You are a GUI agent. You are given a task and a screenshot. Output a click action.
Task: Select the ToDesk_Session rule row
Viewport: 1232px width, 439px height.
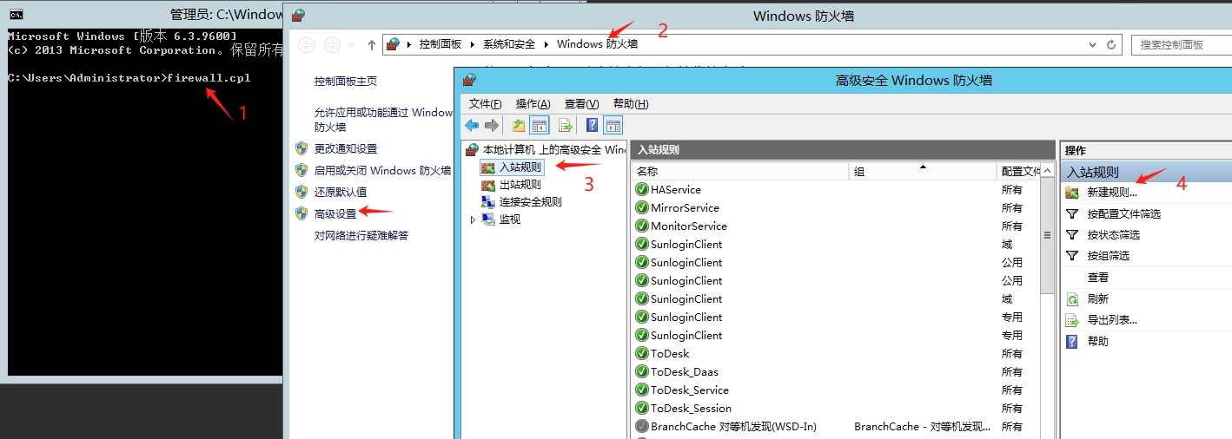837,408
